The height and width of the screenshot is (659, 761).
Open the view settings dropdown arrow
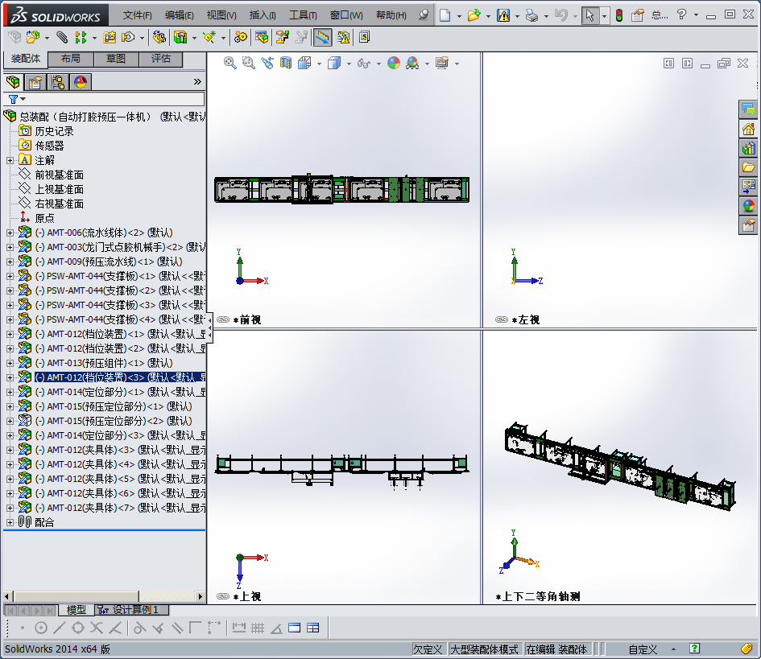457,64
